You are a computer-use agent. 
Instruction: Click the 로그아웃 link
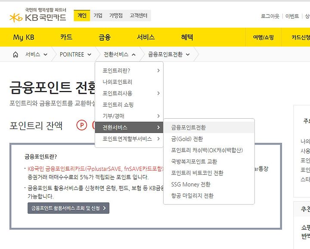[270, 16]
